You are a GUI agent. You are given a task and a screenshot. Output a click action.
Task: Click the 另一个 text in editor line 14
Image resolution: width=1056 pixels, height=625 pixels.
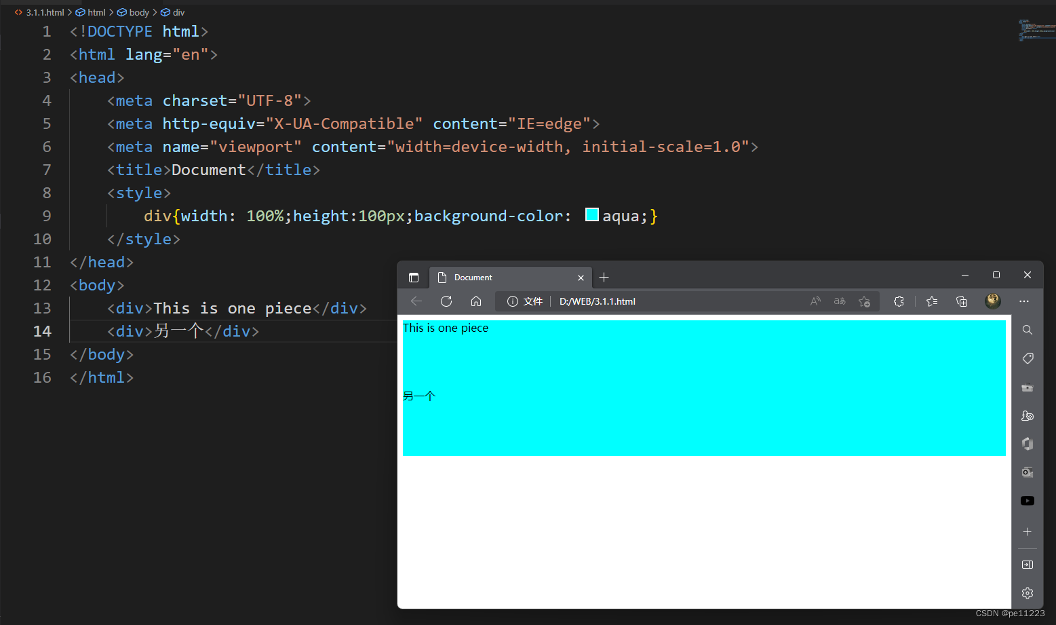point(179,331)
